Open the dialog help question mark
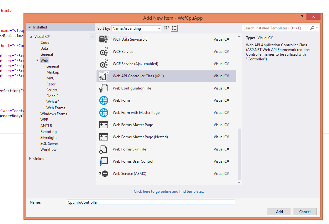This screenshot has width=329, height=224. coord(302,17)
